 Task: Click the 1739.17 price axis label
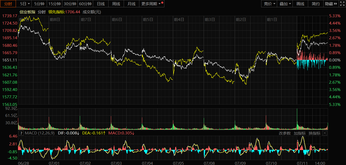pyautogui.click(x=9, y=16)
